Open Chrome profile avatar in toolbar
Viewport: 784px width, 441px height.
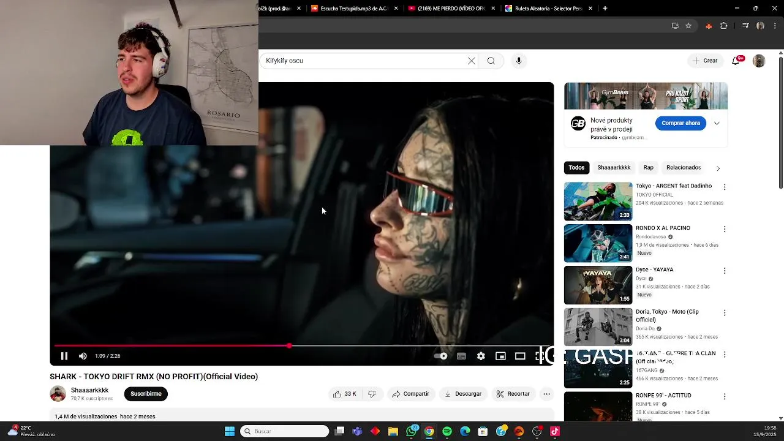tap(760, 26)
